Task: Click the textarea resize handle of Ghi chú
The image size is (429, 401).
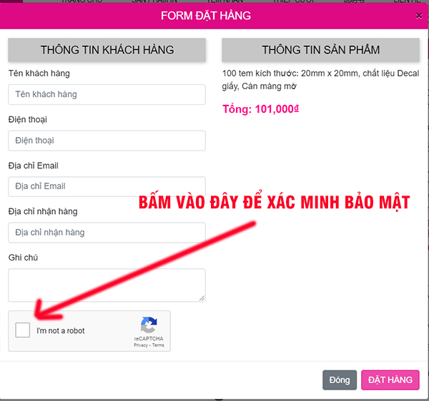Action: [202, 298]
